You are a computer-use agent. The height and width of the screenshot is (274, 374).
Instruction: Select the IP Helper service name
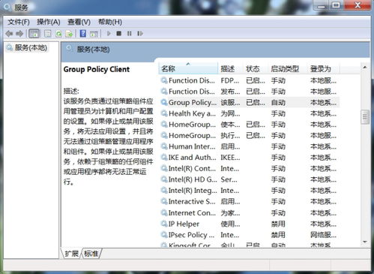184,224
